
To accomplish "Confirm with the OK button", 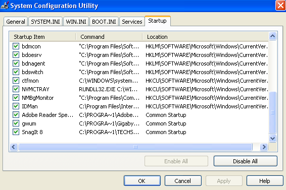I will click(x=142, y=181).
